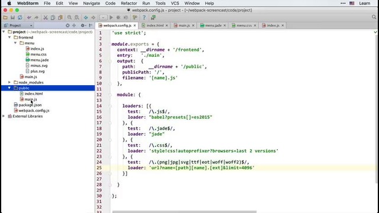Close the index.html tab

tap(167, 25)
